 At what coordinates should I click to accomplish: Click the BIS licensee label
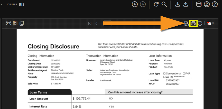22,5
